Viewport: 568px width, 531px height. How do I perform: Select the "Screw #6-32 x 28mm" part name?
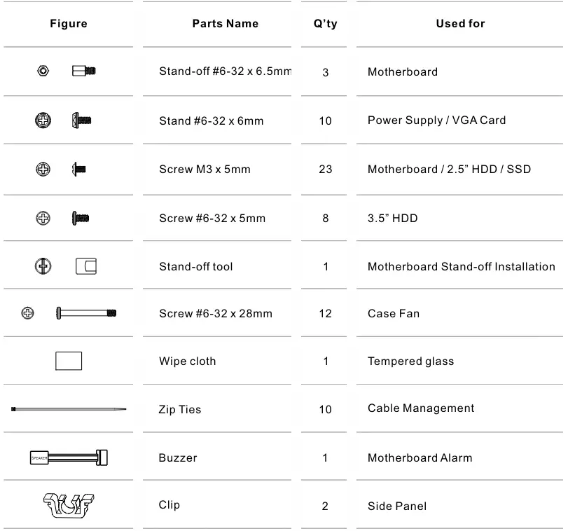coord(216,314)
